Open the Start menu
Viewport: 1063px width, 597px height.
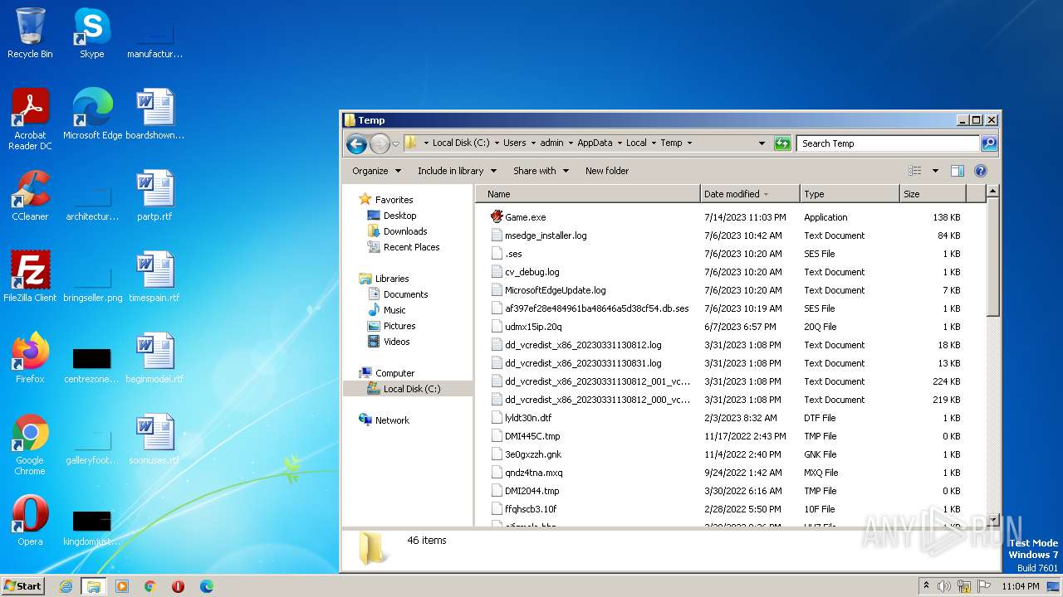coord(23,586)
